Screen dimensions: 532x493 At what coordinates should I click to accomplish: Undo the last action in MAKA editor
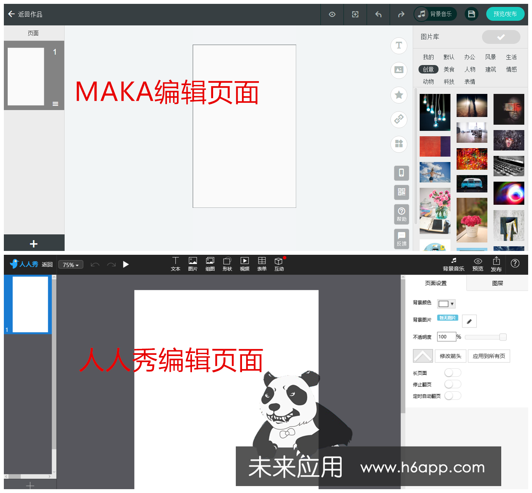click(378, 14)
